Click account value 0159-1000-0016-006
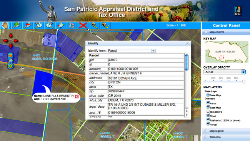 click(146, 69)
